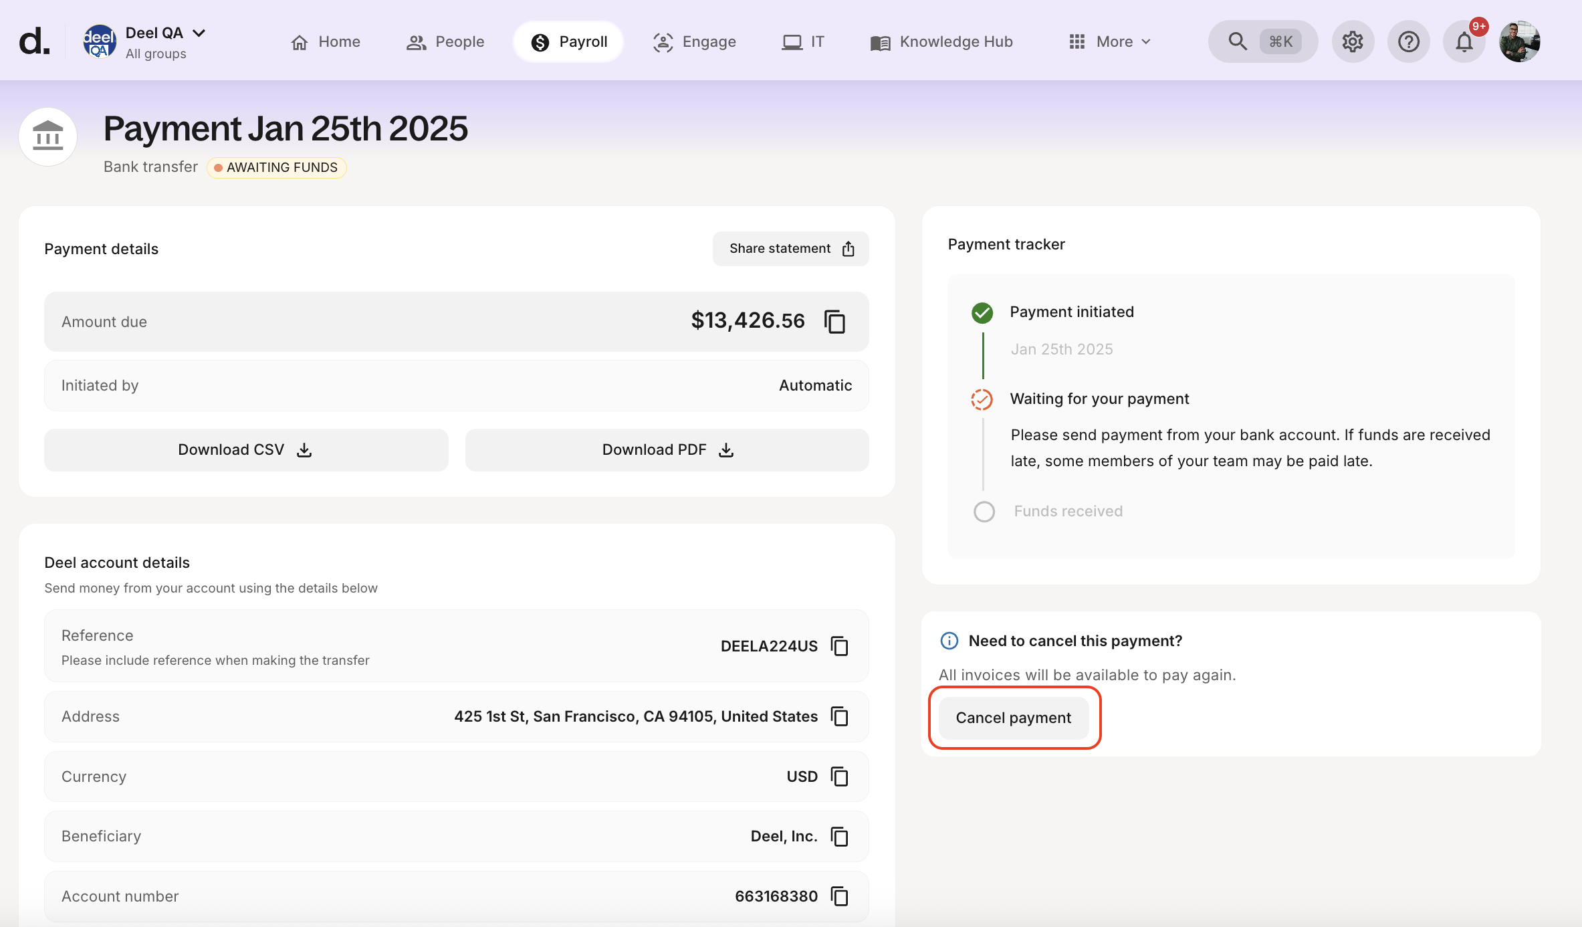Viewport: 1582px width, 927px height.
Task: Expand the More menu
Action: point(1110,41)
